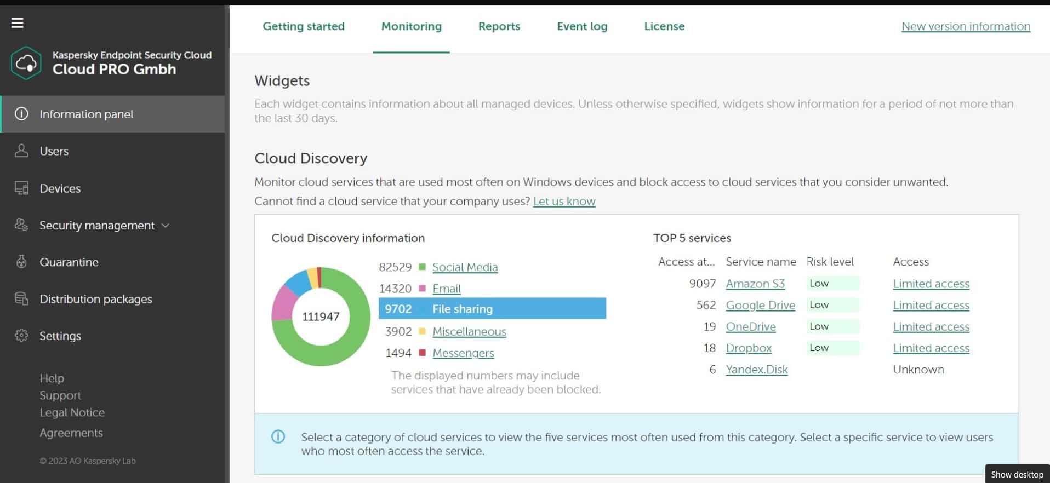The width and height of the screenshot is (1050, 483).
Task: Click Limited access for OneDrive
Action: pyautogui.click(x=931, y=326)
